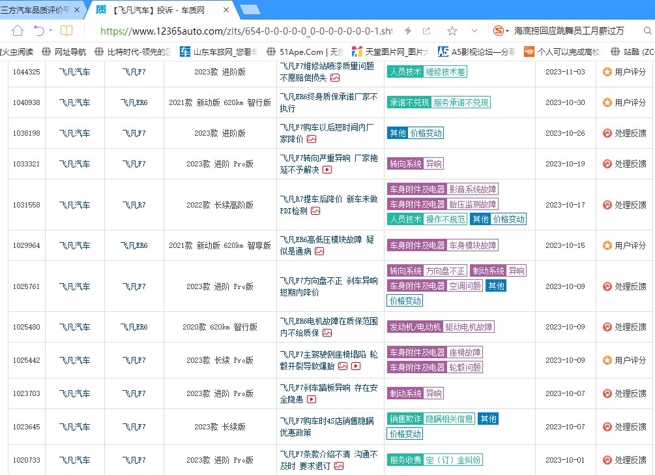This screenshot has width=655, height=475.
Task: Open the 网址导航 bookmark
Action: (x=64, y=52)
